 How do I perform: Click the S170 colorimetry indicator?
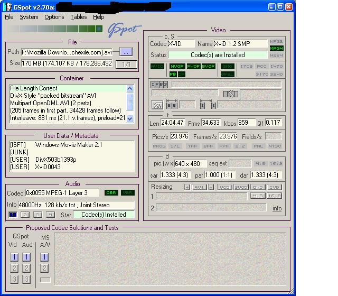point(262,74)
